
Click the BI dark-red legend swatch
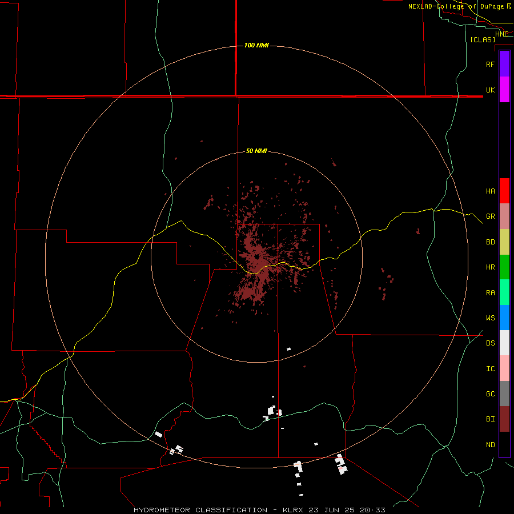(x=504, y=419)
